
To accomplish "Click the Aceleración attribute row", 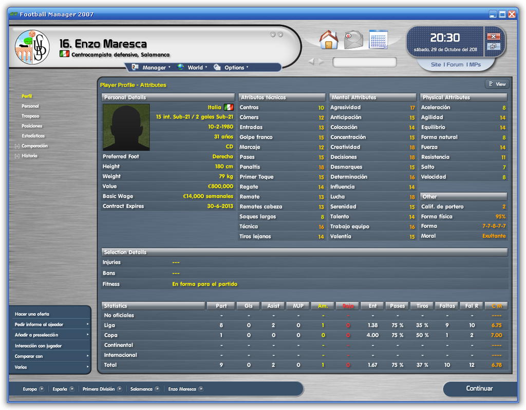I will 464,107.
